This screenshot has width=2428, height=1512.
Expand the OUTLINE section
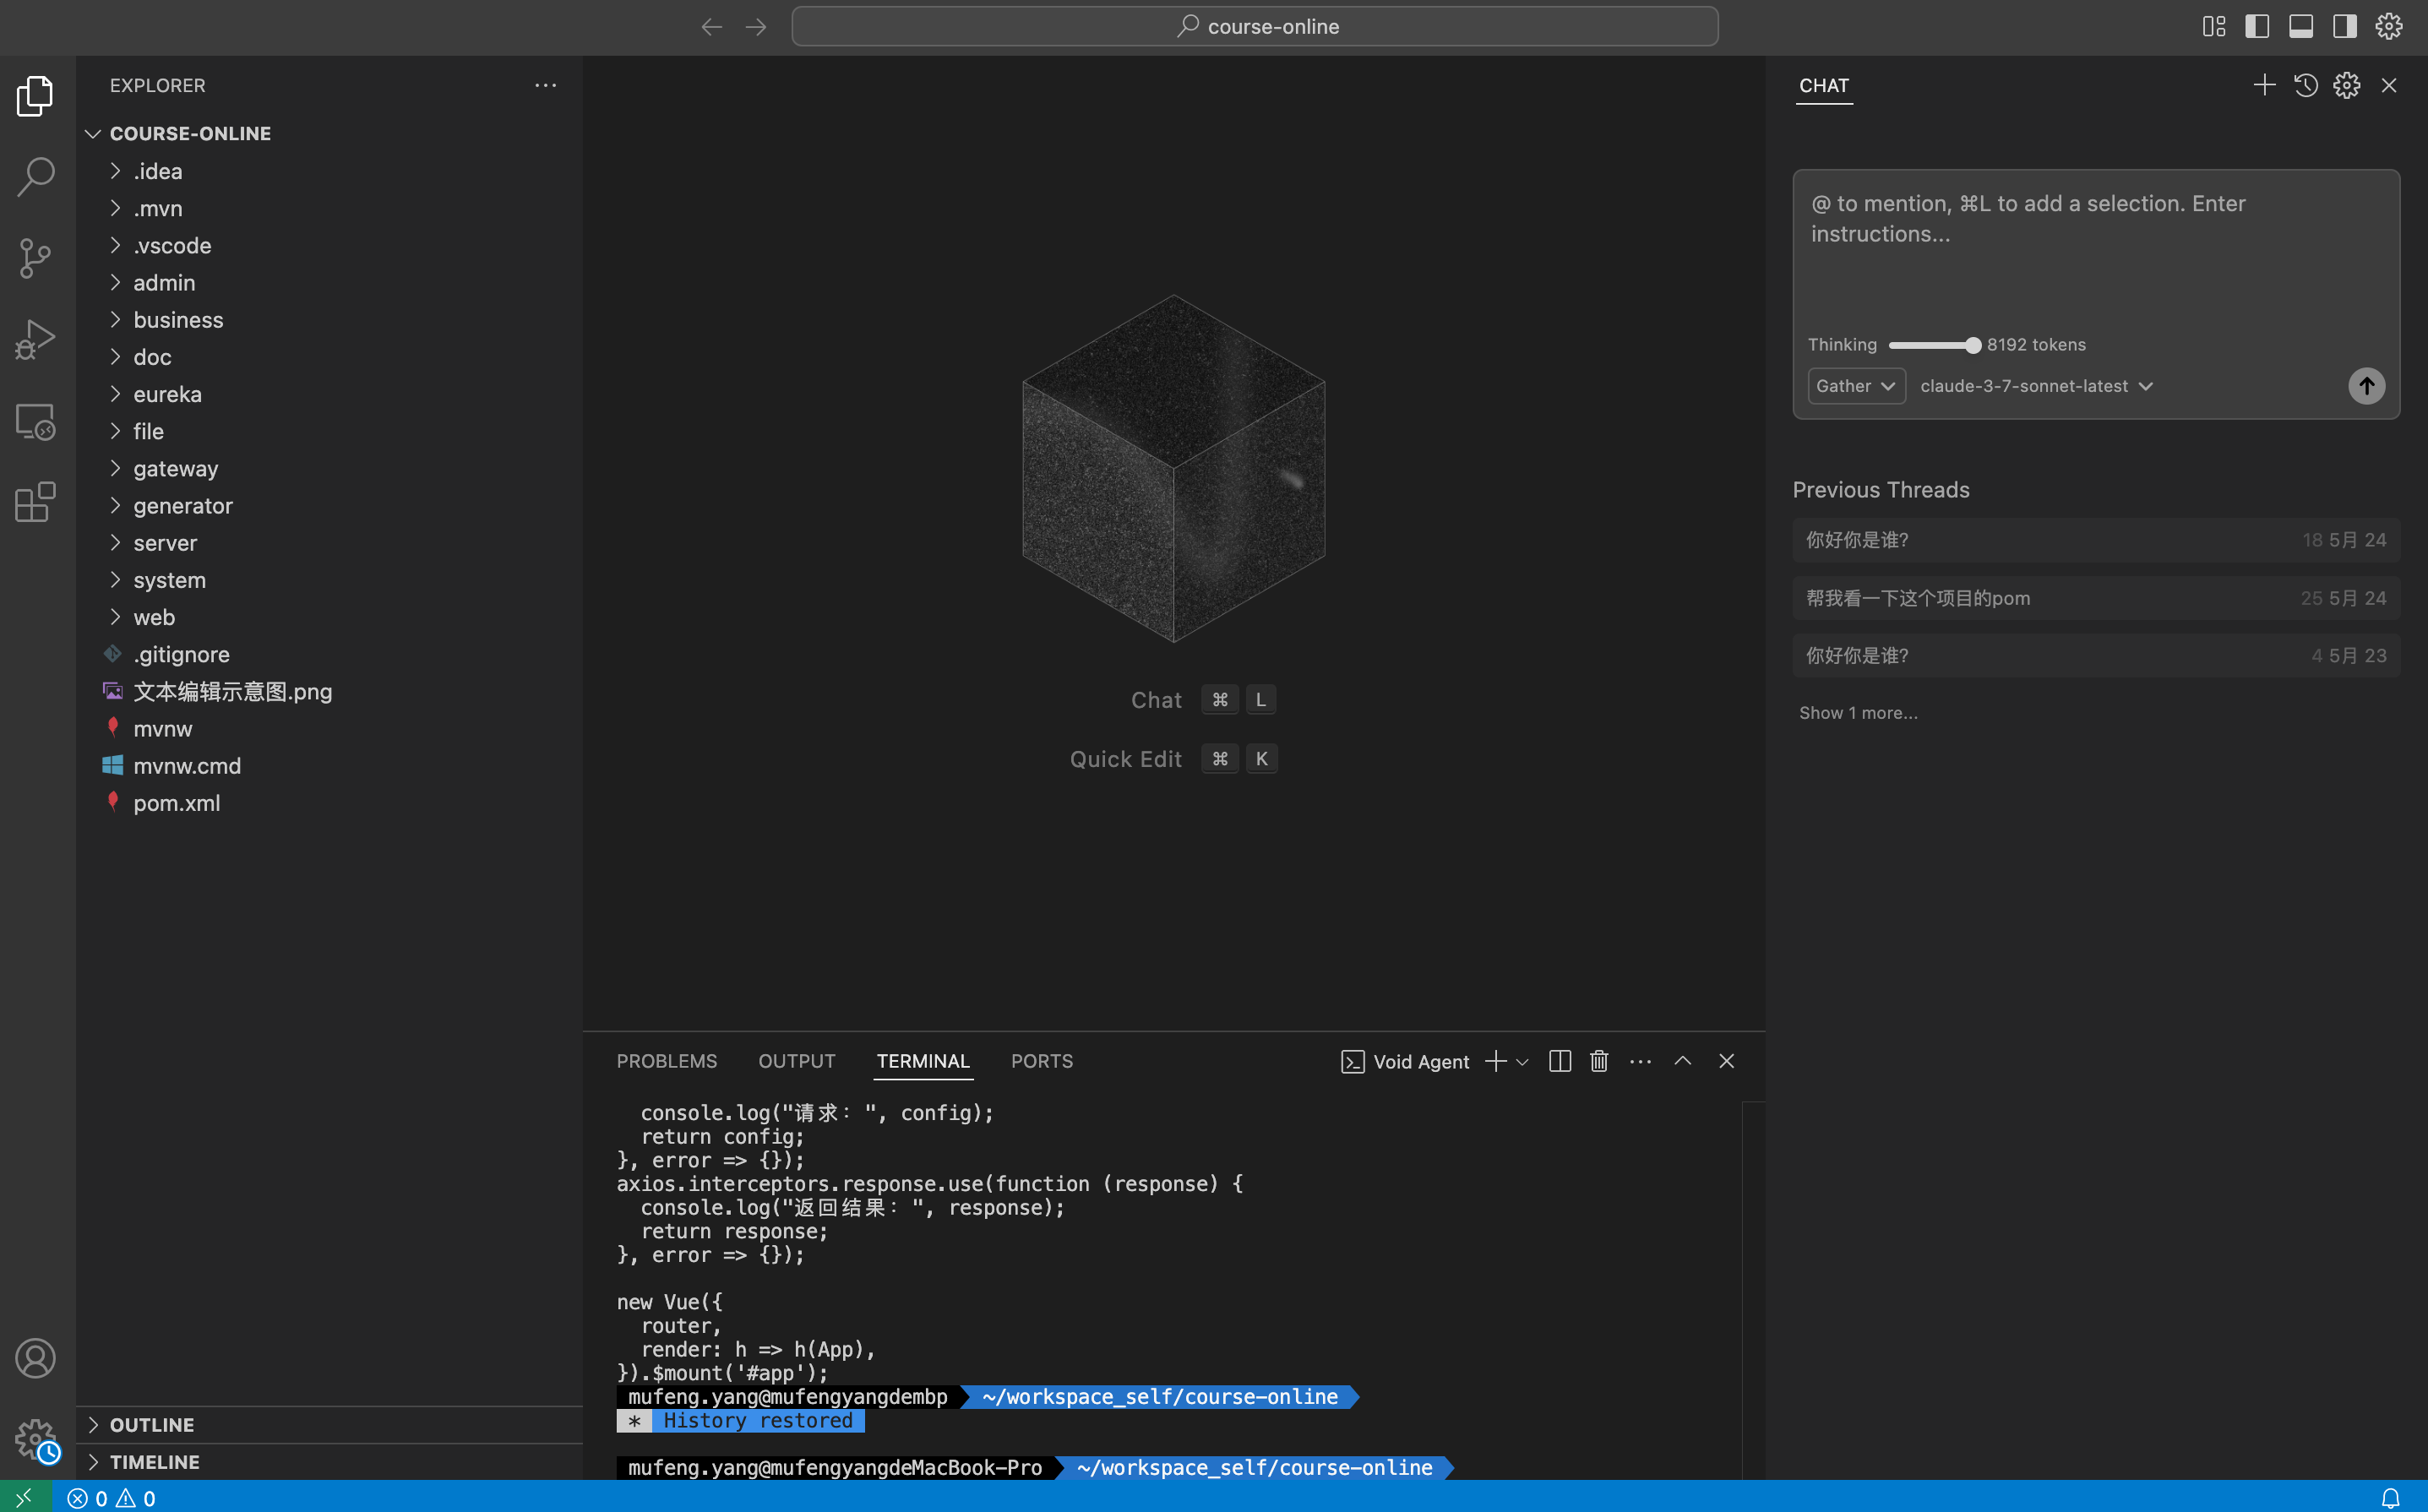(x=329, y=1425)
